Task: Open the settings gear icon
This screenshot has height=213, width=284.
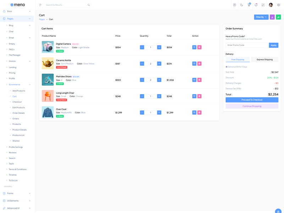Action: click(279, 5)
